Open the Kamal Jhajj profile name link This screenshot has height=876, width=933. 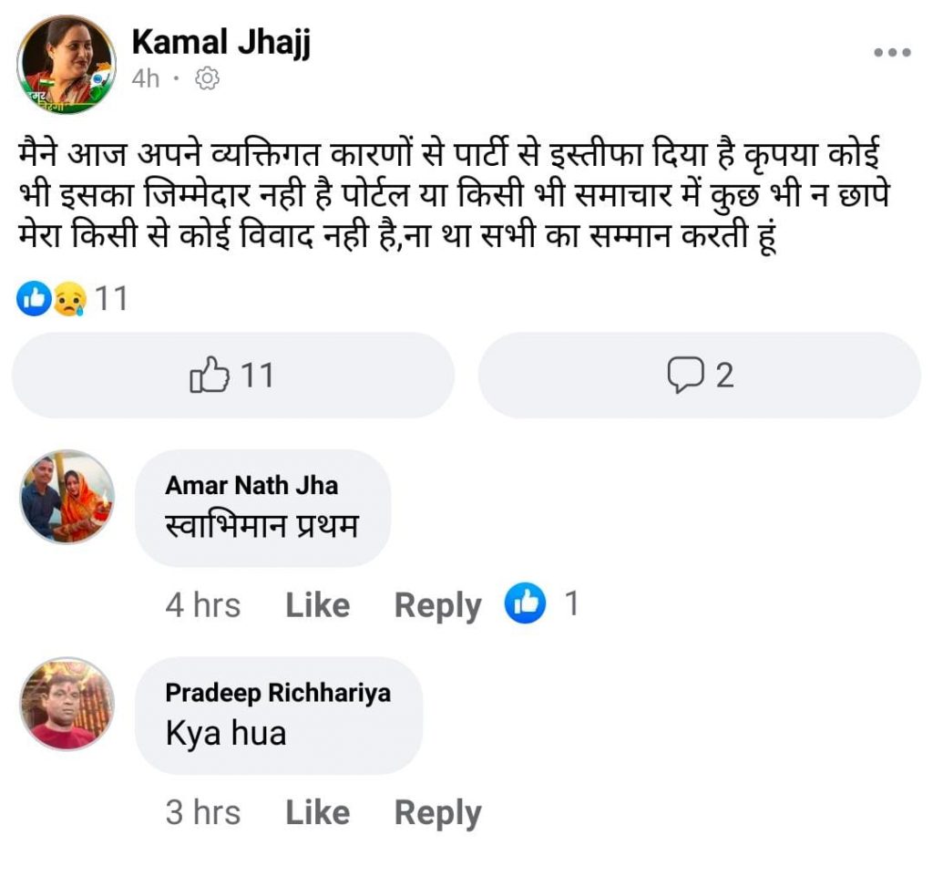[221, 43]
